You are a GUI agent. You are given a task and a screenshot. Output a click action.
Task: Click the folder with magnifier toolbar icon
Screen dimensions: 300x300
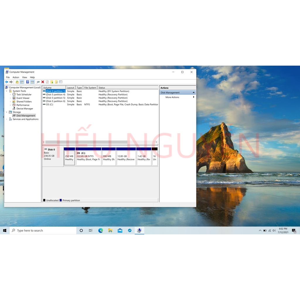click(56, 82)
